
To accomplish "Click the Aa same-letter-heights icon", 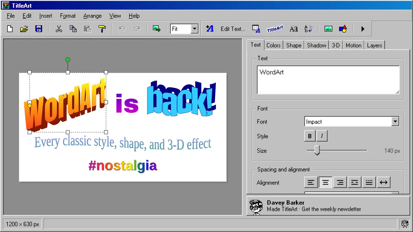I will pyautogui.click(x=294, y=29).
